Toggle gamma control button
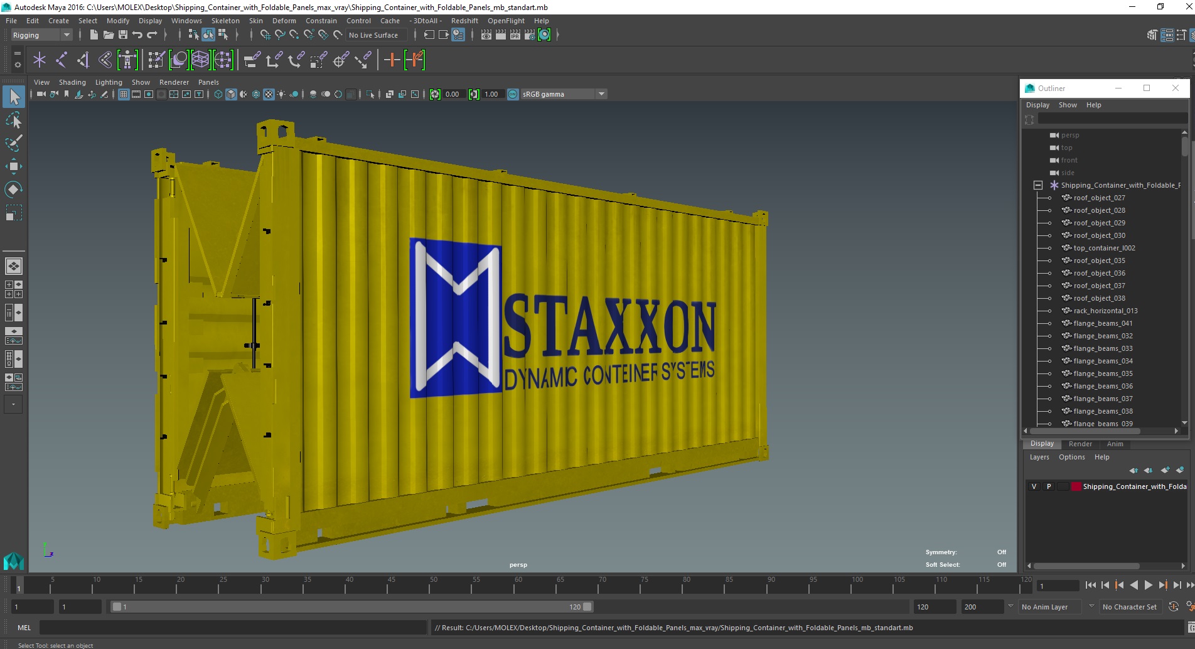The width and height of the screenshot is (1195, 649). point(474,94)
